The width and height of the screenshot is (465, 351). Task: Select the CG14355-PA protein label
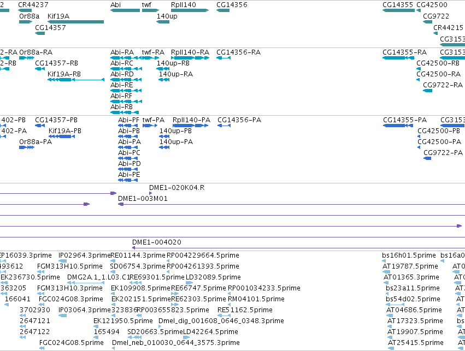pos(405,120)
